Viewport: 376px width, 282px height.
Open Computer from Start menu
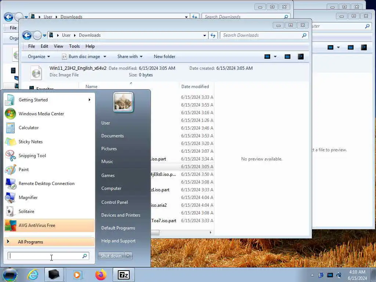[x=111, y=188]
